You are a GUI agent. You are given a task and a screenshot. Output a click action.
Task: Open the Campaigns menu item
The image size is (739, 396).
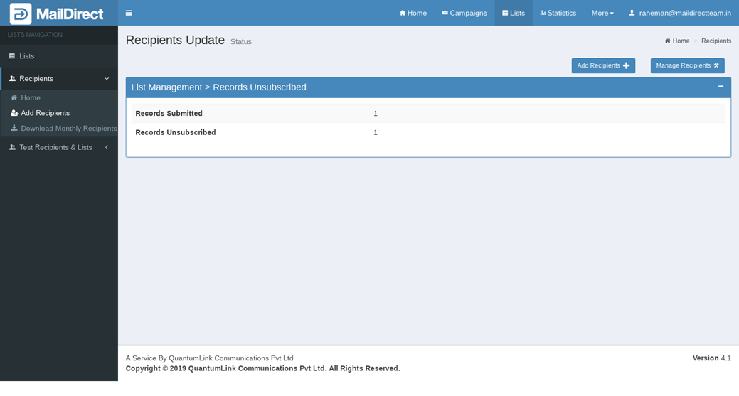464,13
